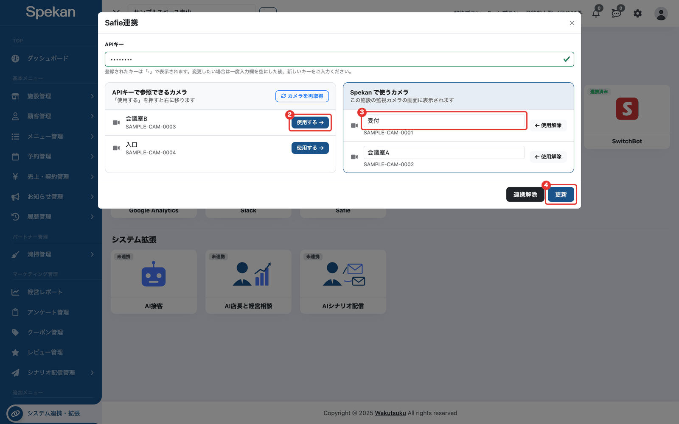Click the アンケート管理 clipboard icon
This screenshot has width=679, height=424.
coord(15,312)
